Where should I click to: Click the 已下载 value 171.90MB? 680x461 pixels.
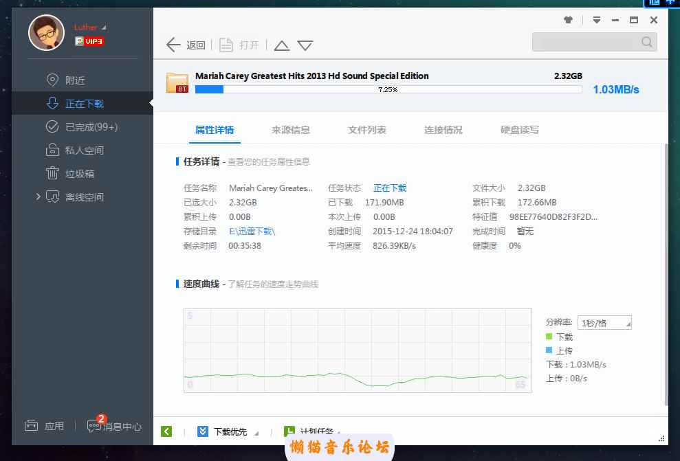[x=384, y=202]
